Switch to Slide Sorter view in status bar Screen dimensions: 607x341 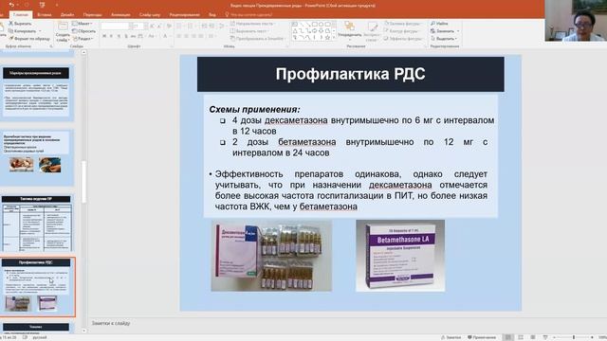click(521, 337)
